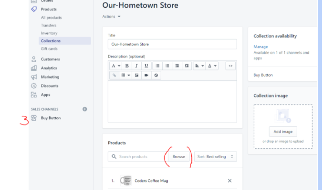
Task: Go to All products
Action: [52, 18]
